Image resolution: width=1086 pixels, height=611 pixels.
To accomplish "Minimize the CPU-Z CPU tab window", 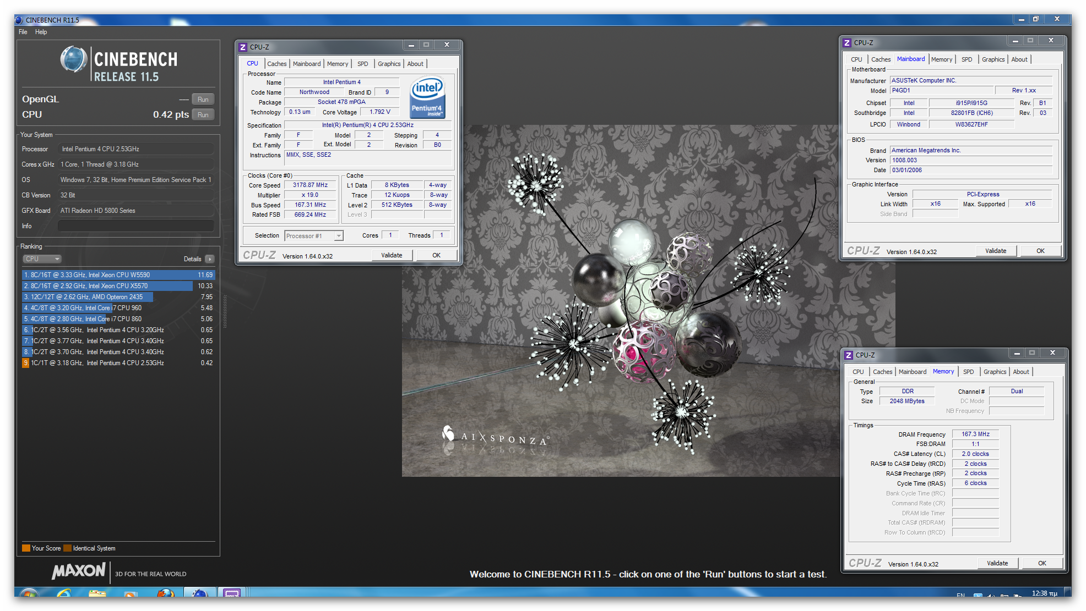I will 411,45.
